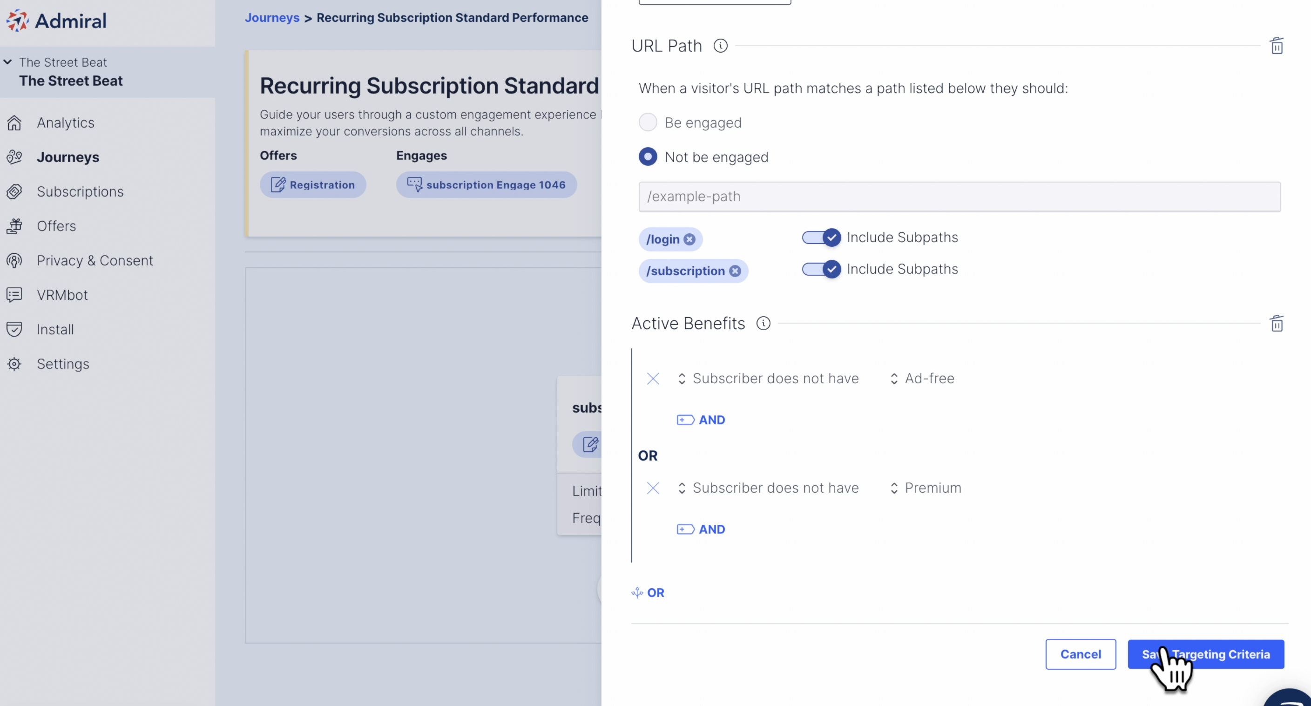Viewport: 1311px width, 706px height.
Task: Open the Premium benefit dropdown
Action: [926, 488]
